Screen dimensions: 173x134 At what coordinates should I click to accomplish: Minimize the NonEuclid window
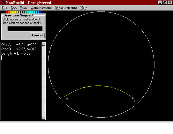[x=160, y=3]
